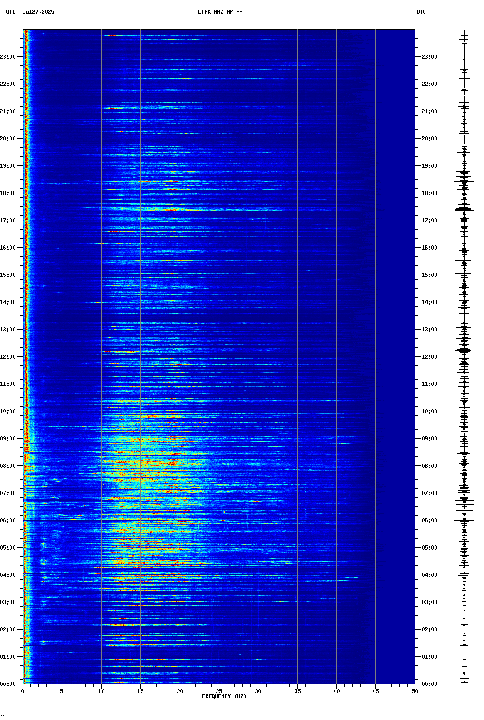
Task: Click 08:00 on the right time axis
Action: coord(430,466)
